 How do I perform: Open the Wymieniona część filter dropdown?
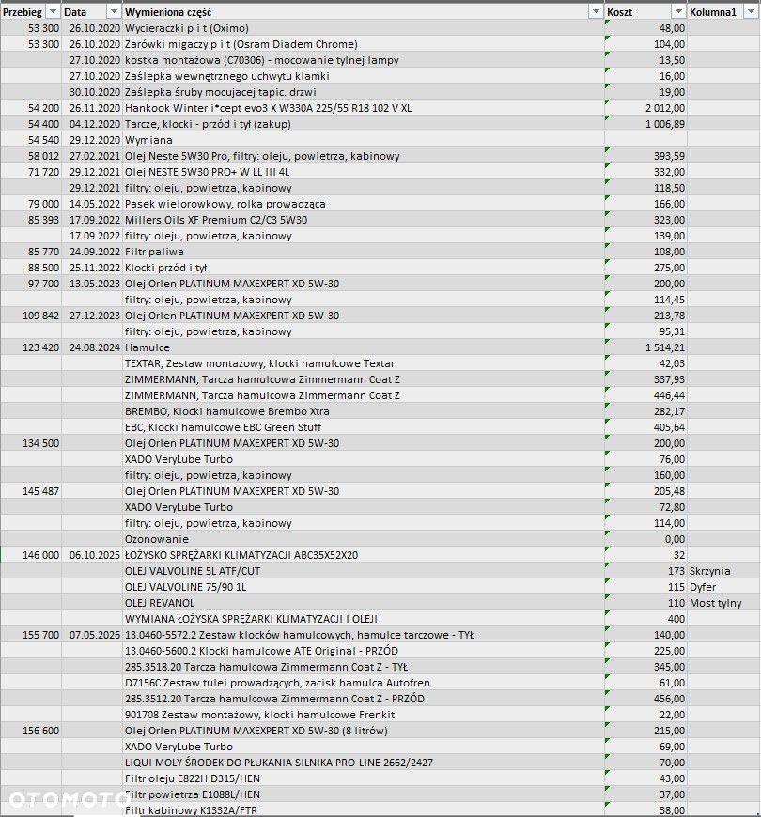(x=596, y=11)
